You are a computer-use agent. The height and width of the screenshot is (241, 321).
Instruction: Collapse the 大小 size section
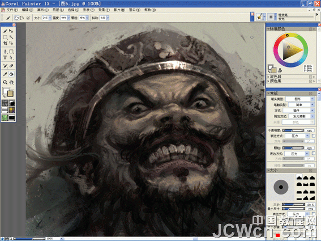268,171
